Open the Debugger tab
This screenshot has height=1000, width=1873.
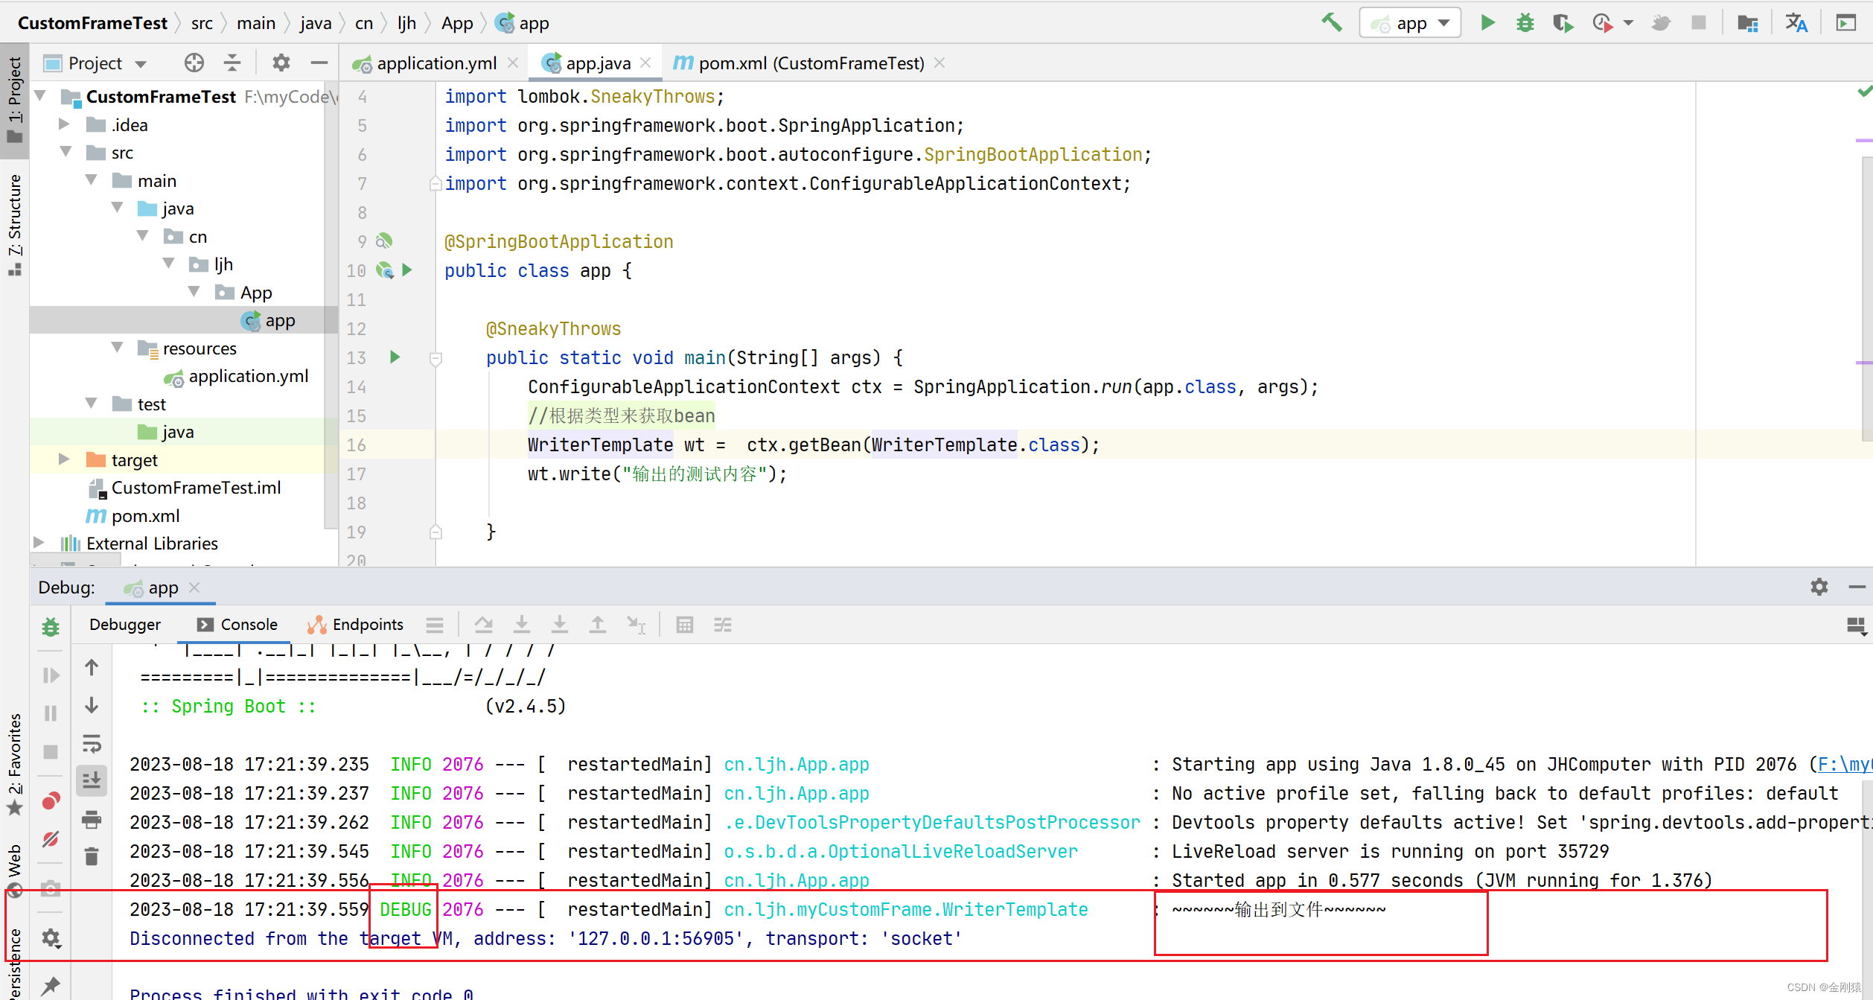pyautogui.click(x=125, y=625)
